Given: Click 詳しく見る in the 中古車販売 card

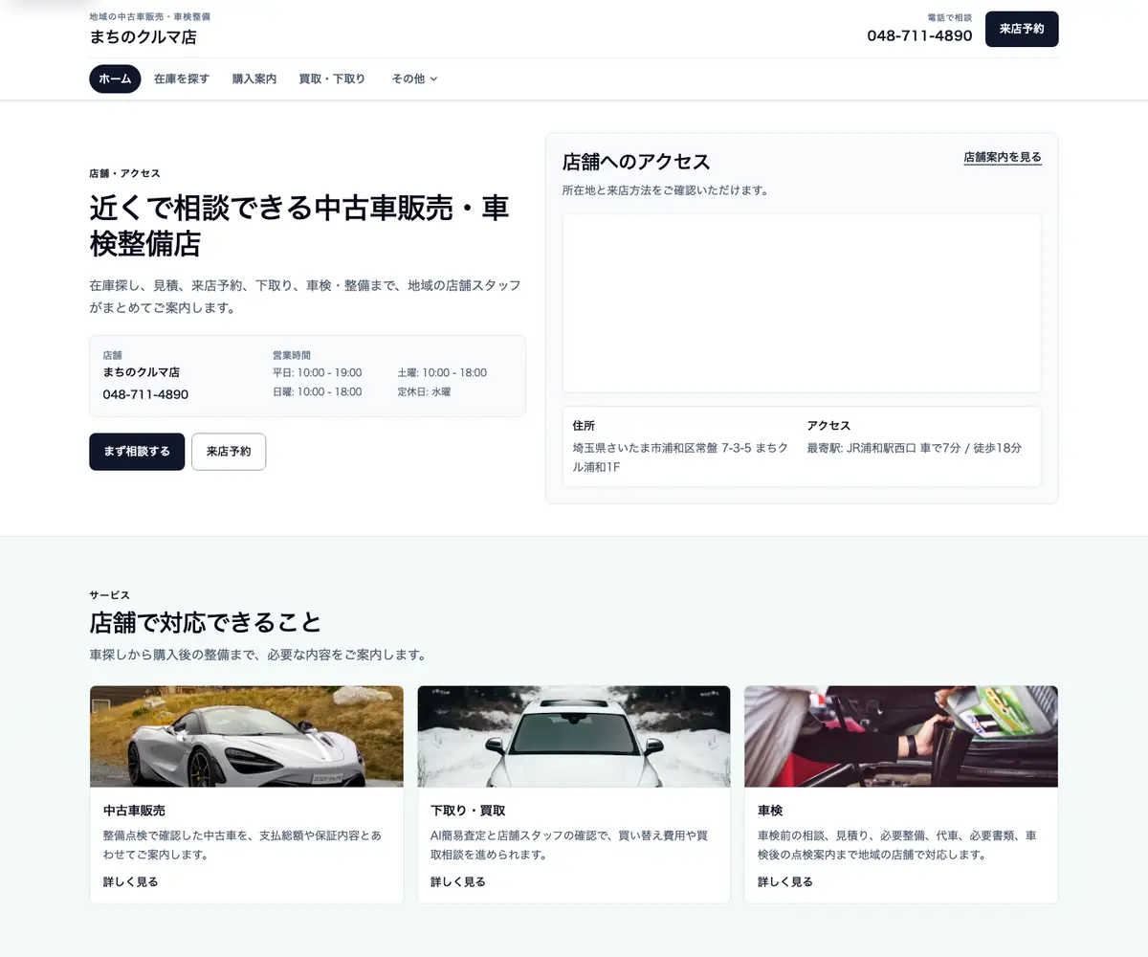Looking at the screenshot, I should (x=130, y=881).
